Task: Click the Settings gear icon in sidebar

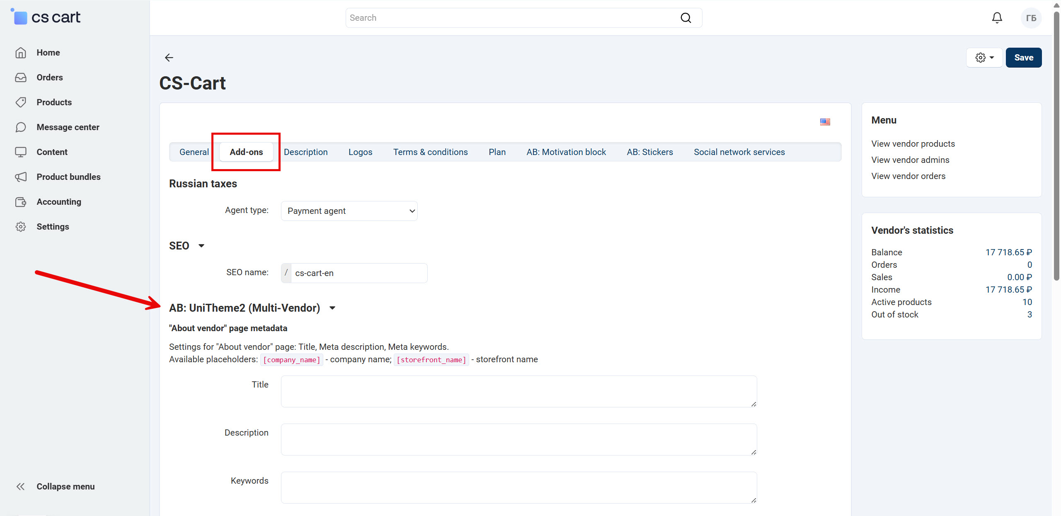Action: (x=21, y=227)
